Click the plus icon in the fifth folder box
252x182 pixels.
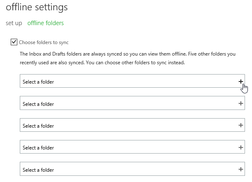coord(241,169)
